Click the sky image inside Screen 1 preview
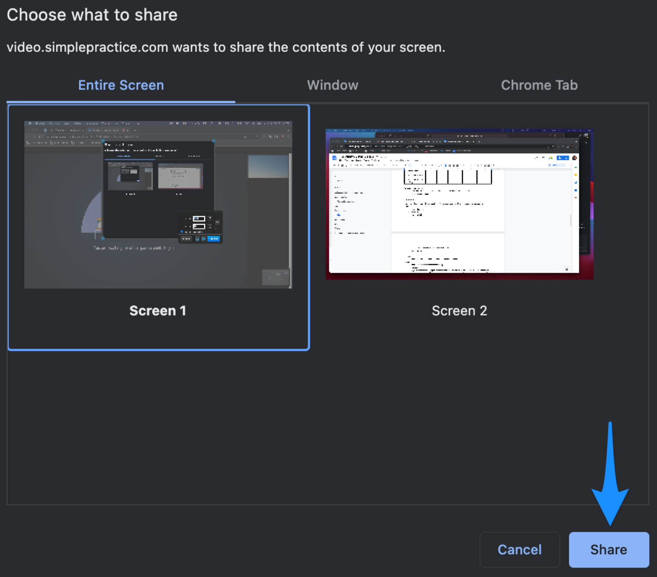The height and width of the screenshot is (577, 657). point(268,166)
